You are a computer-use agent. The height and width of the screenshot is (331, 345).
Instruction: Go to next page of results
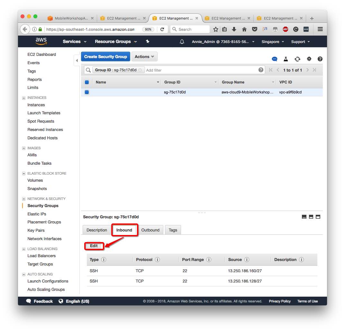click(307, 70)
